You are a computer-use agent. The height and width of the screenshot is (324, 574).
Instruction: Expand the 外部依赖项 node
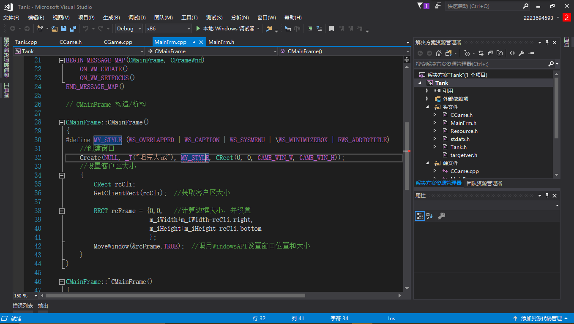(x=427, y=99)
